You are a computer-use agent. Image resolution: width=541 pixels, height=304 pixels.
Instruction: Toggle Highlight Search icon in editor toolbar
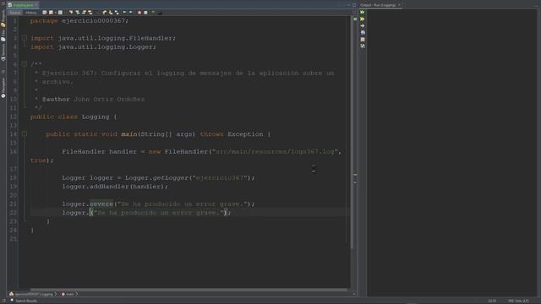pyautogui.click(x=90, y=13)
